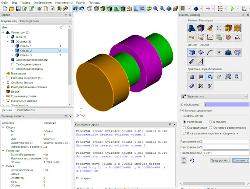250x189 pixels.
Task: Open the 'Инструменты' menu
Action: pos(64,3)
